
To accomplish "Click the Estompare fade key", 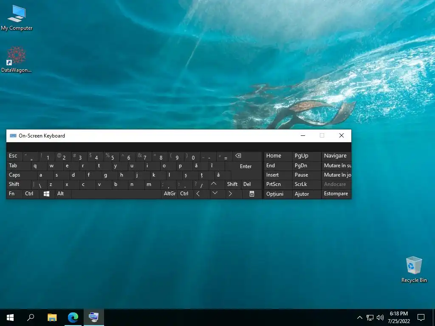I will click(336, 194).
